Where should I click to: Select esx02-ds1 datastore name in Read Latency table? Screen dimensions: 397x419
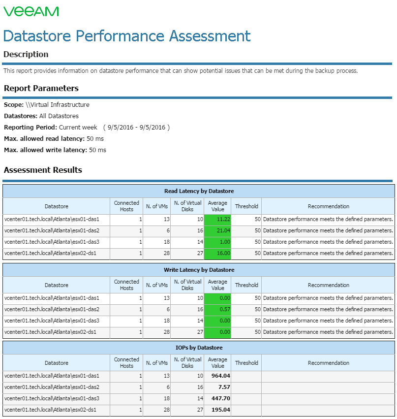coord(50,254)
